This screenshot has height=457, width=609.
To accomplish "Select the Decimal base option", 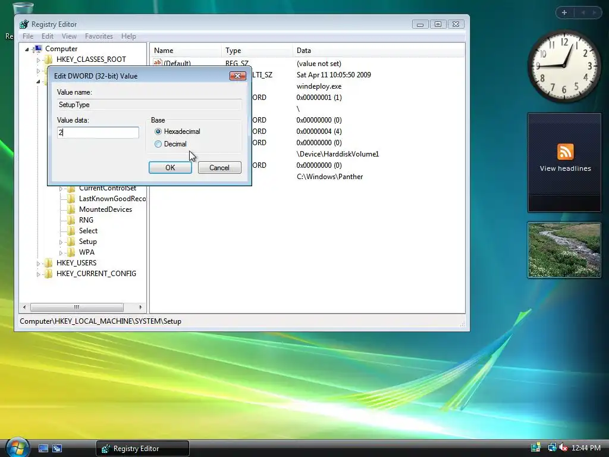I will (x=158, y=144).
